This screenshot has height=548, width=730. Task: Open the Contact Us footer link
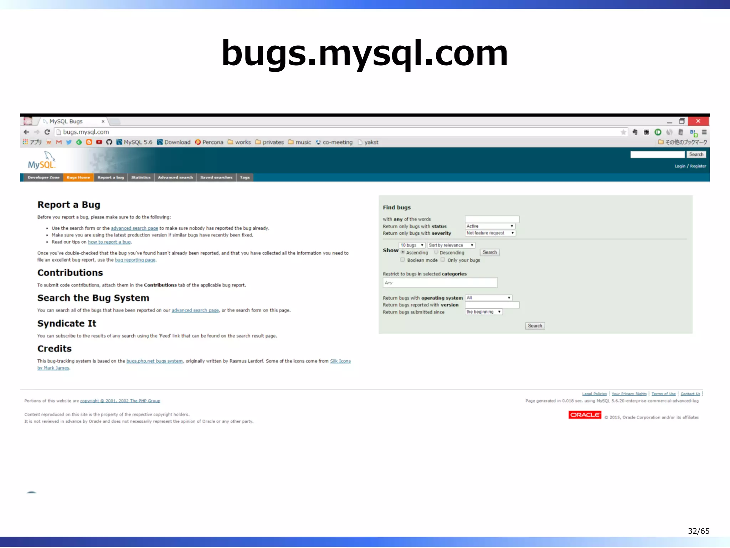point(690,394)
